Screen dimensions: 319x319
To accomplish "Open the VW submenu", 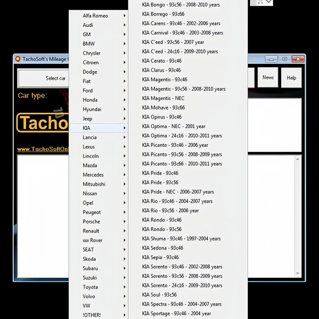I will (x=99, y=306).
